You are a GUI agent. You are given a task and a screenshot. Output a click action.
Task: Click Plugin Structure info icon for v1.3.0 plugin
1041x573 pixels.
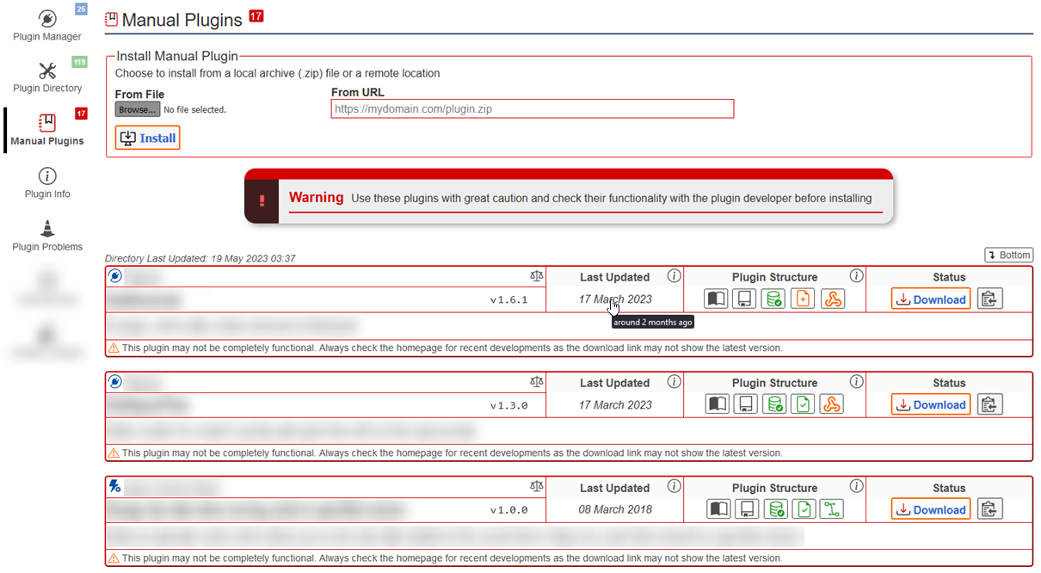coord(856,381)
